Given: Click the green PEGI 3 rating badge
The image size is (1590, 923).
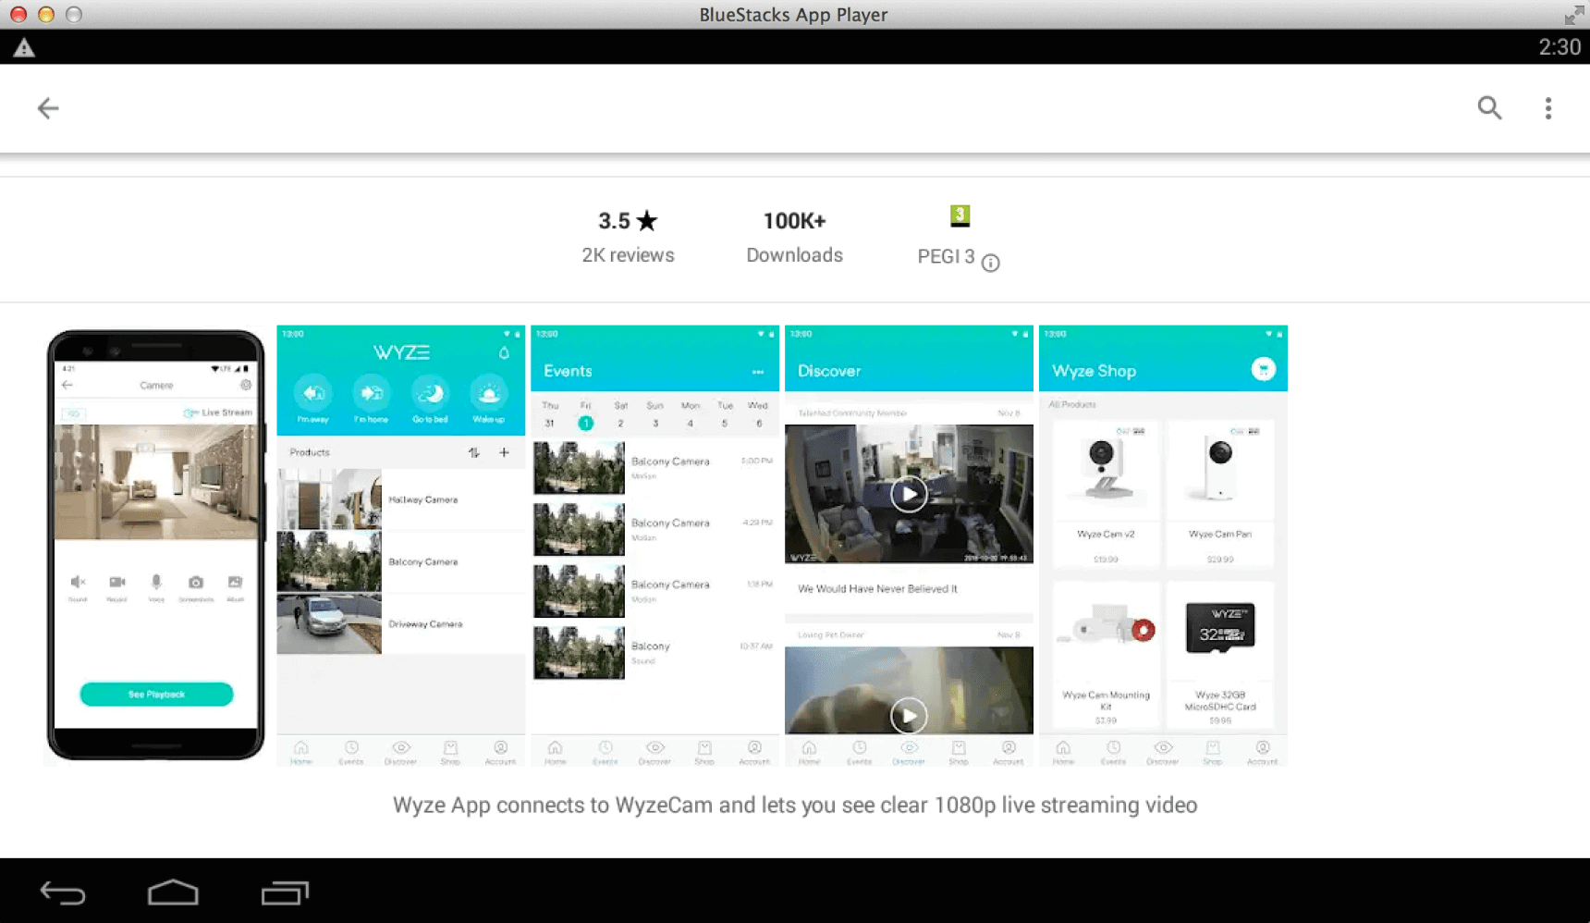Looking at the screenshot, I should (x=960, y=216).
